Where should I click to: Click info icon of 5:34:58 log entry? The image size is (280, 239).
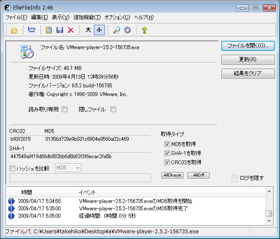click(x=11, y=201)
